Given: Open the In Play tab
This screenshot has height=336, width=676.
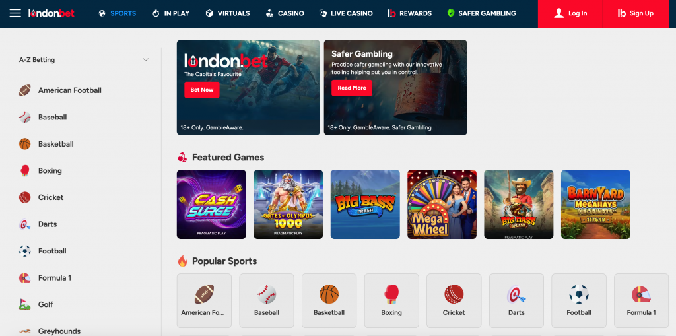Looking at the screenshot, I should coord(171,13).
